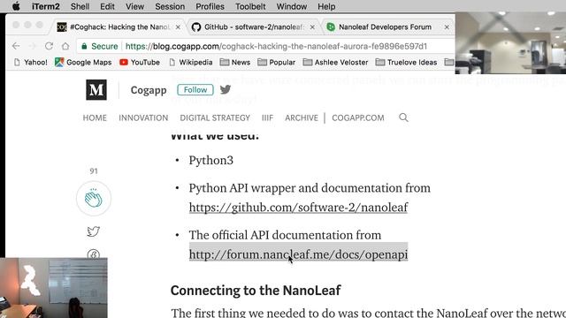The height and width of the screenshot is (318, 566).
Task: Open the View menu
Action: (134, 6)
